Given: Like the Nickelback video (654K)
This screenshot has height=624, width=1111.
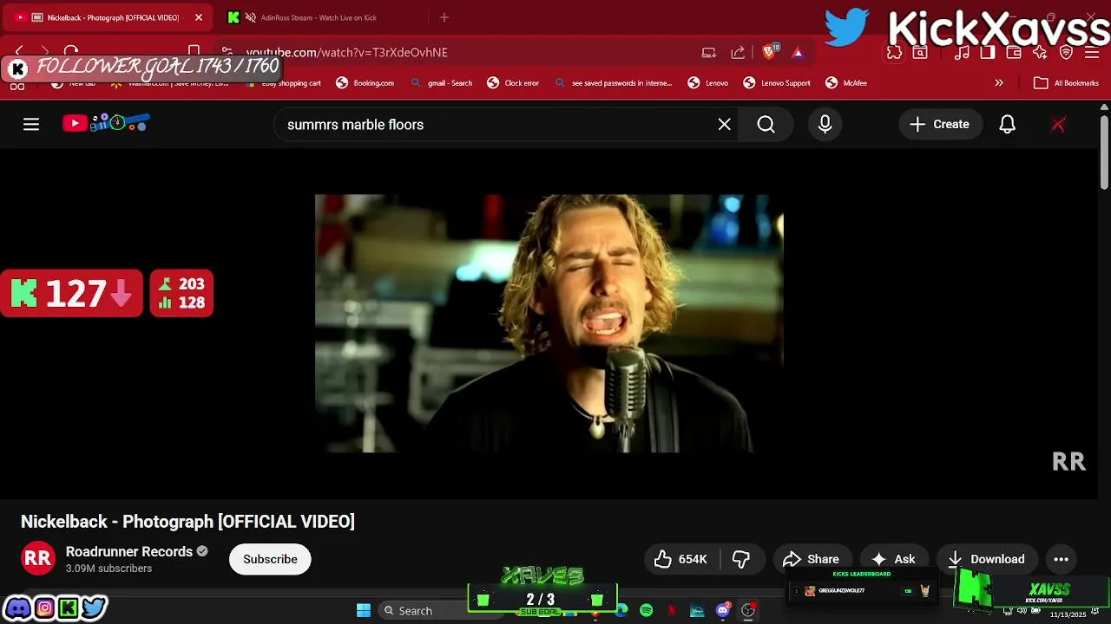Looking at the screenshot, I should click(x=681, y=559).
